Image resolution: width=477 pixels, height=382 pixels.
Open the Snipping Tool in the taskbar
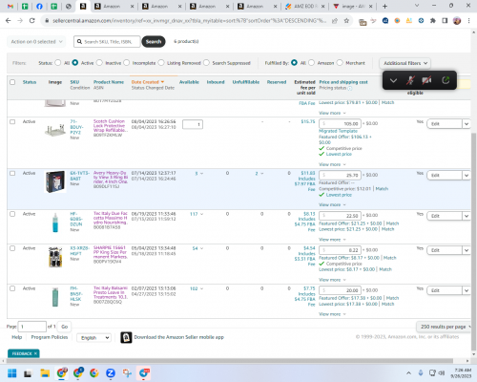[x=127, y=372]
